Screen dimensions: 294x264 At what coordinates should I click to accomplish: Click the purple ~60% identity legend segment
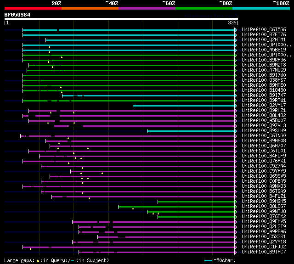tap(147, 8)
